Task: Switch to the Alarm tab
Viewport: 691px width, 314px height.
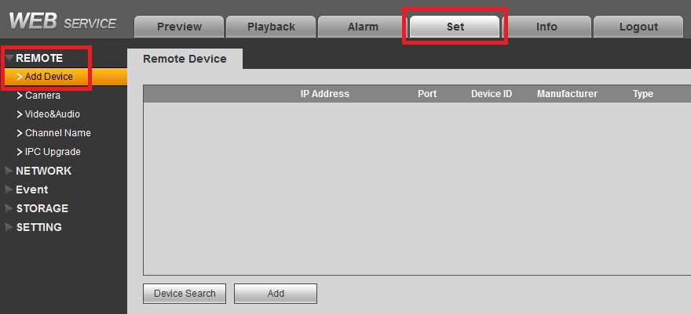Action: click(x=363, y=27)
